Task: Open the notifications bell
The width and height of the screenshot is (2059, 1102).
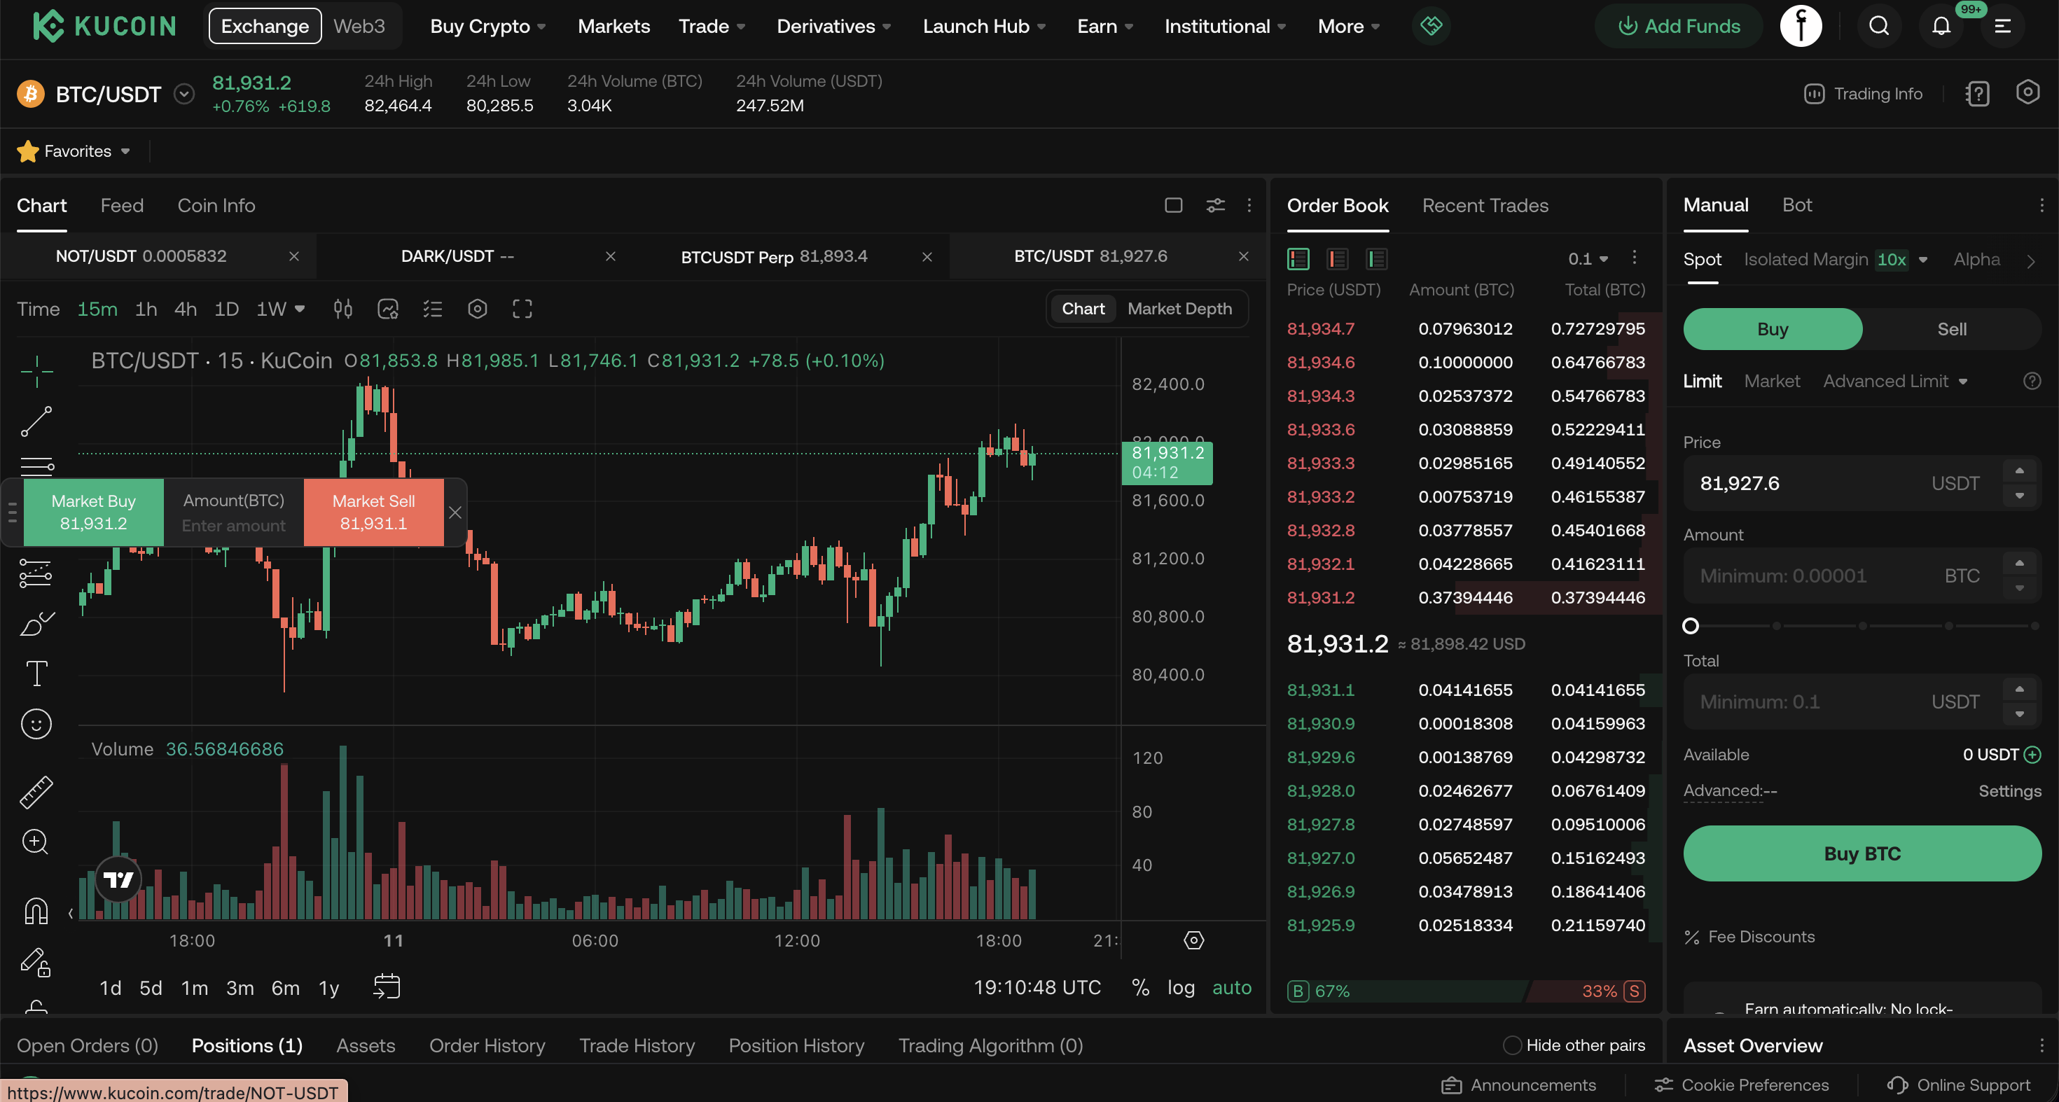Action: [x=1941, y=27]
